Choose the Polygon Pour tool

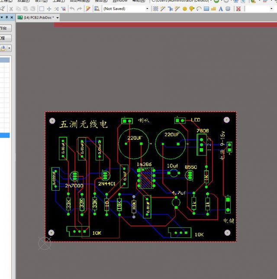[x=213, y=9]
